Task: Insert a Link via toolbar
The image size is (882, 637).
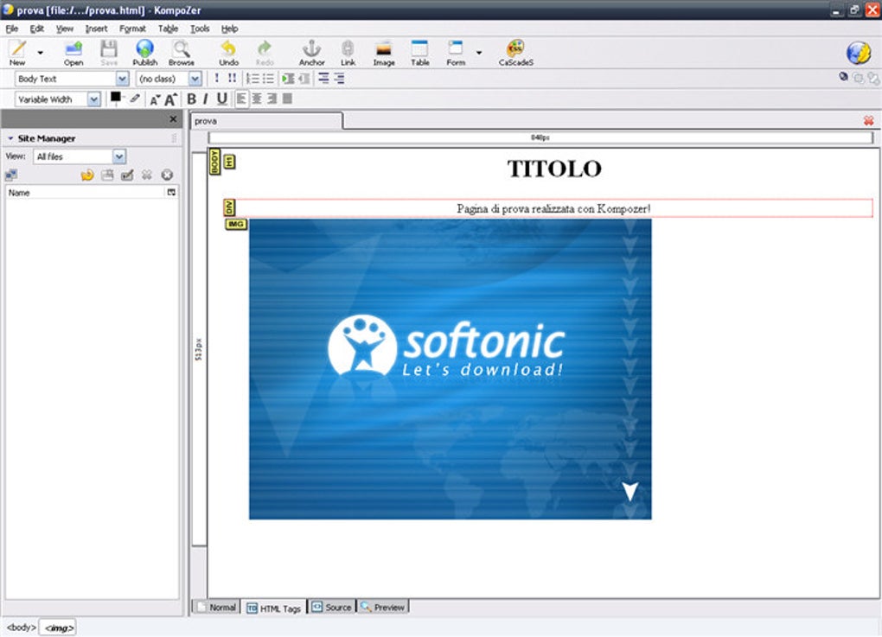Action: tap(348, 53)
